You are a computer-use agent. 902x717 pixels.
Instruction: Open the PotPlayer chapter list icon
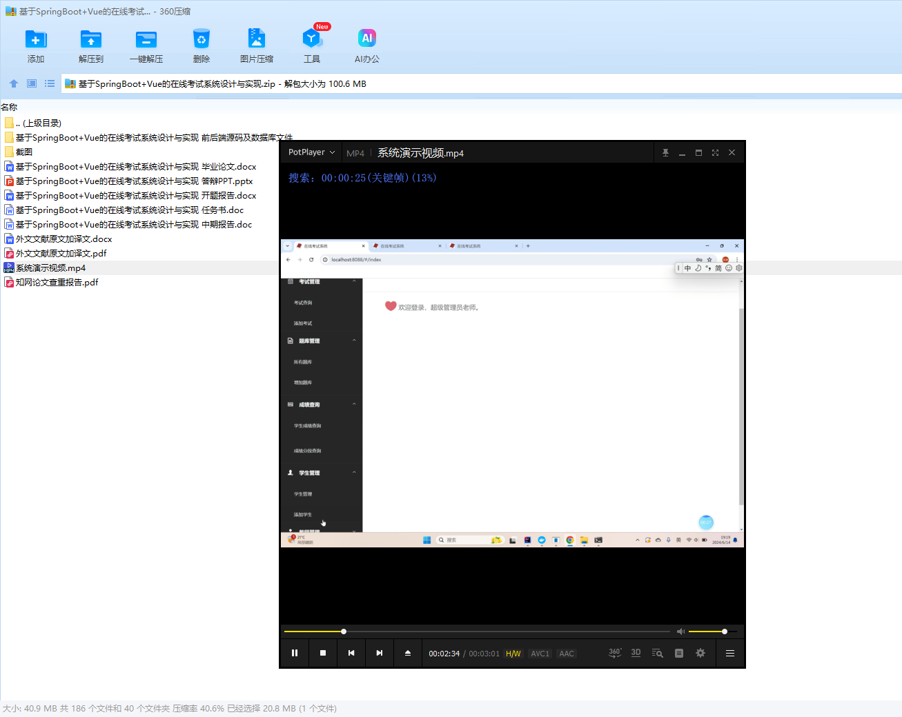point(679,653)
